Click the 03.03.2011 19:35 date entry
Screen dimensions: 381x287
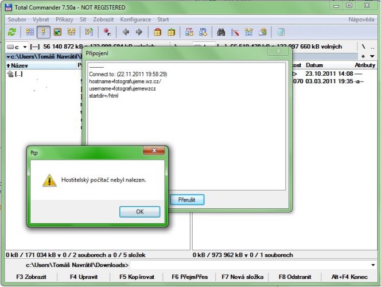tap(329, 81)
